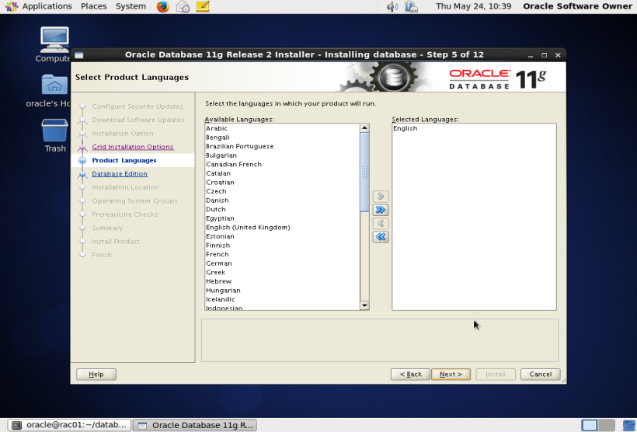
Task: Click Oracle Database 11g taskbar item
Action: pos(195,426)
